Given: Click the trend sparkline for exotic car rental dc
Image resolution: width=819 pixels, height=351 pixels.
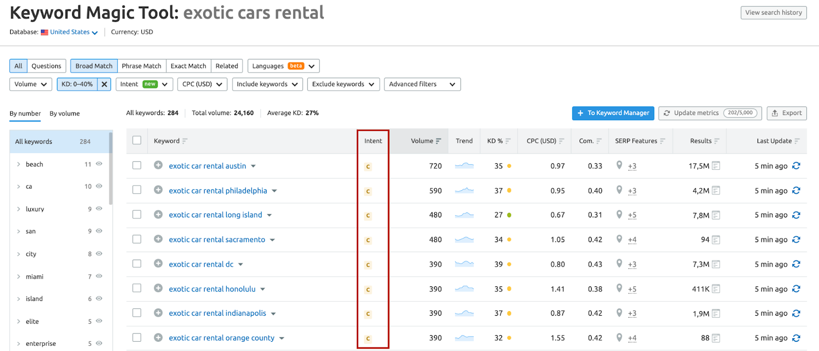Looking at the screenshot, I should click(464, 264).
